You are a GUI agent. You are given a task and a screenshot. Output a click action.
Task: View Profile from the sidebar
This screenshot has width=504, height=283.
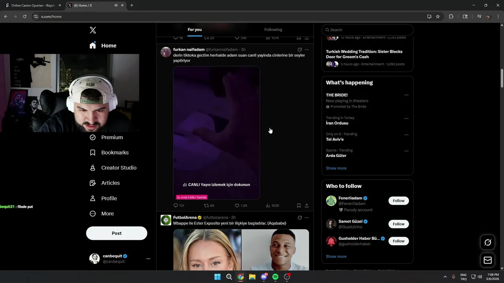(103, 198)
